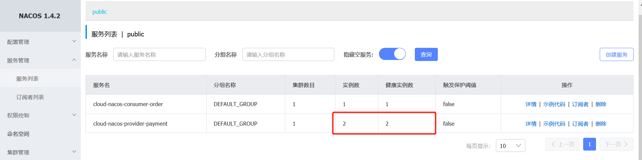Focus the 服务名称 input field

pos(159,55)
